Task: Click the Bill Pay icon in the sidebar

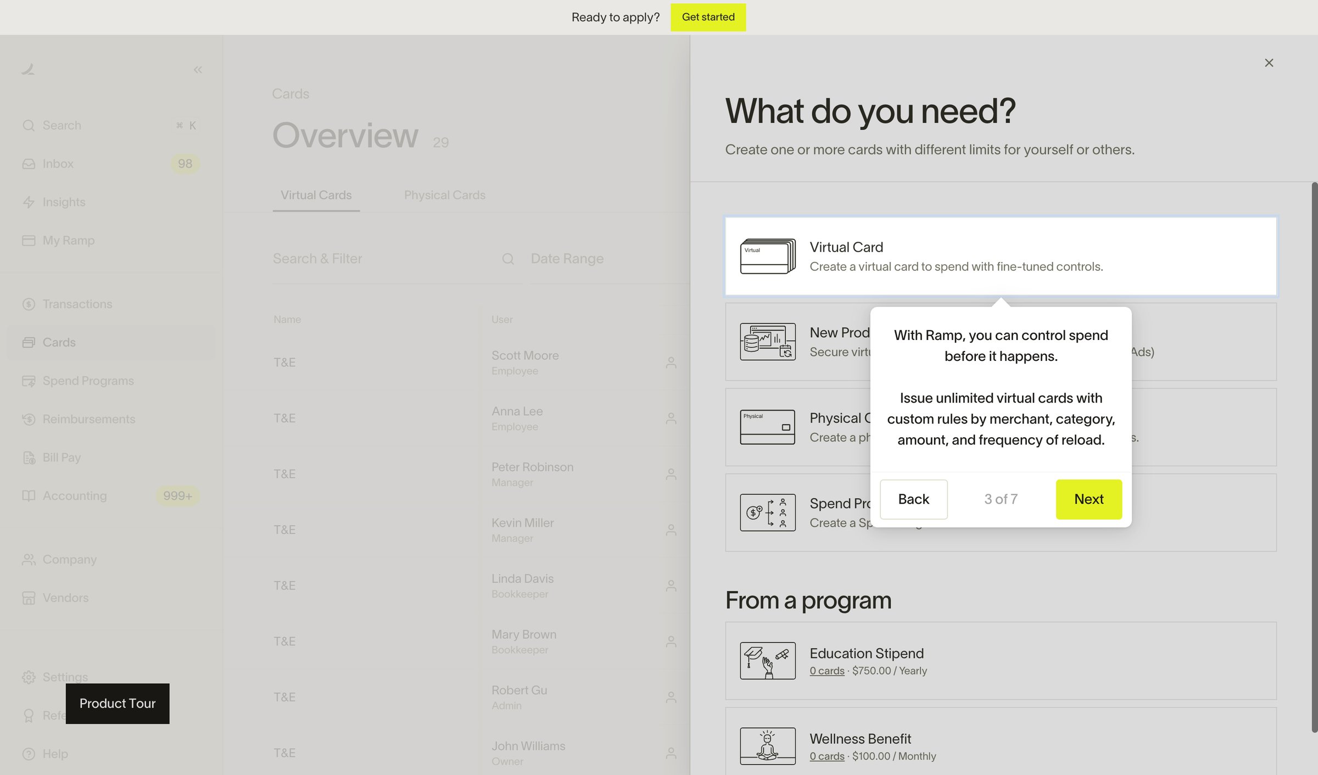Action: click(x=29, y=458)
